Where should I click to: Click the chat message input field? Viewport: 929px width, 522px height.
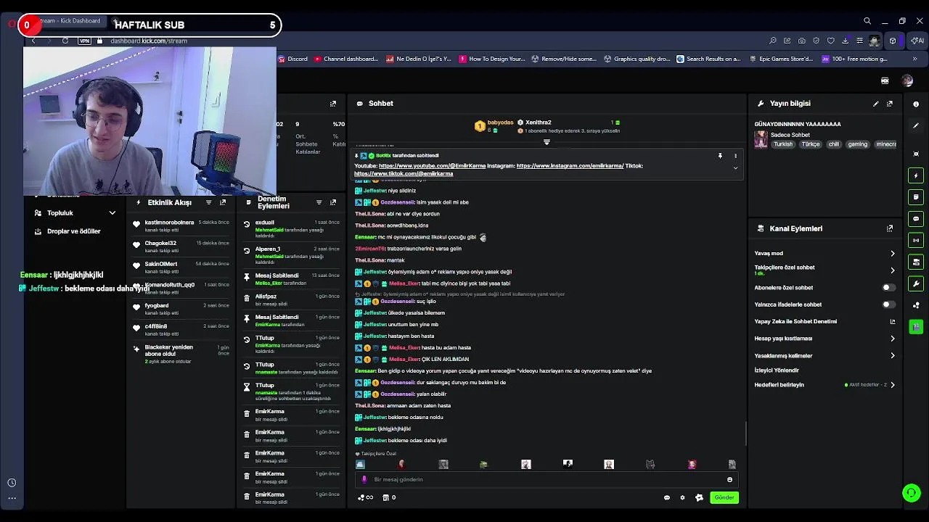click(x=546, y=479)
